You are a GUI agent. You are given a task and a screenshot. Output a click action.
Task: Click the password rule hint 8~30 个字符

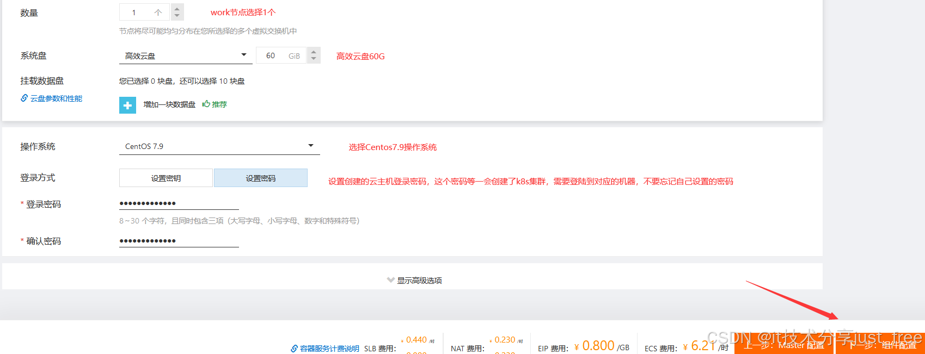tap(239, 221)
